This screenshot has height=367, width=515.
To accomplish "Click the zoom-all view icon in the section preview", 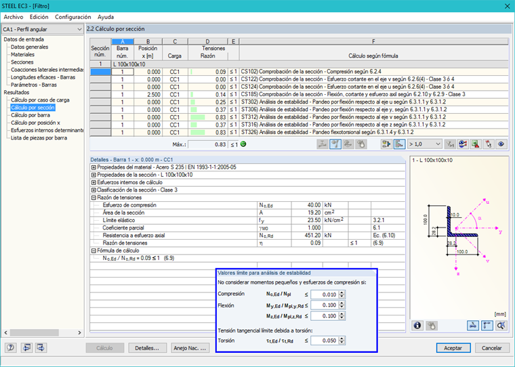I will pyautogui.click(x=501, y=326).
